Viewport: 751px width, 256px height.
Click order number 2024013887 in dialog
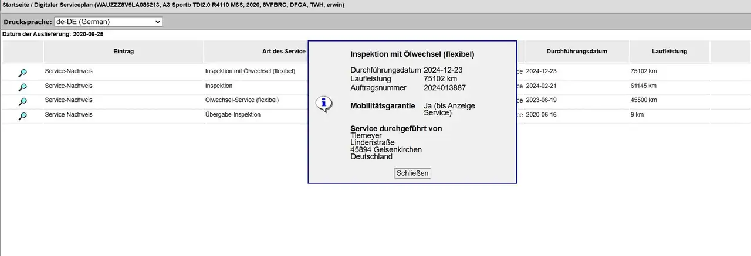pyautogui.click(x=445, y=88)
